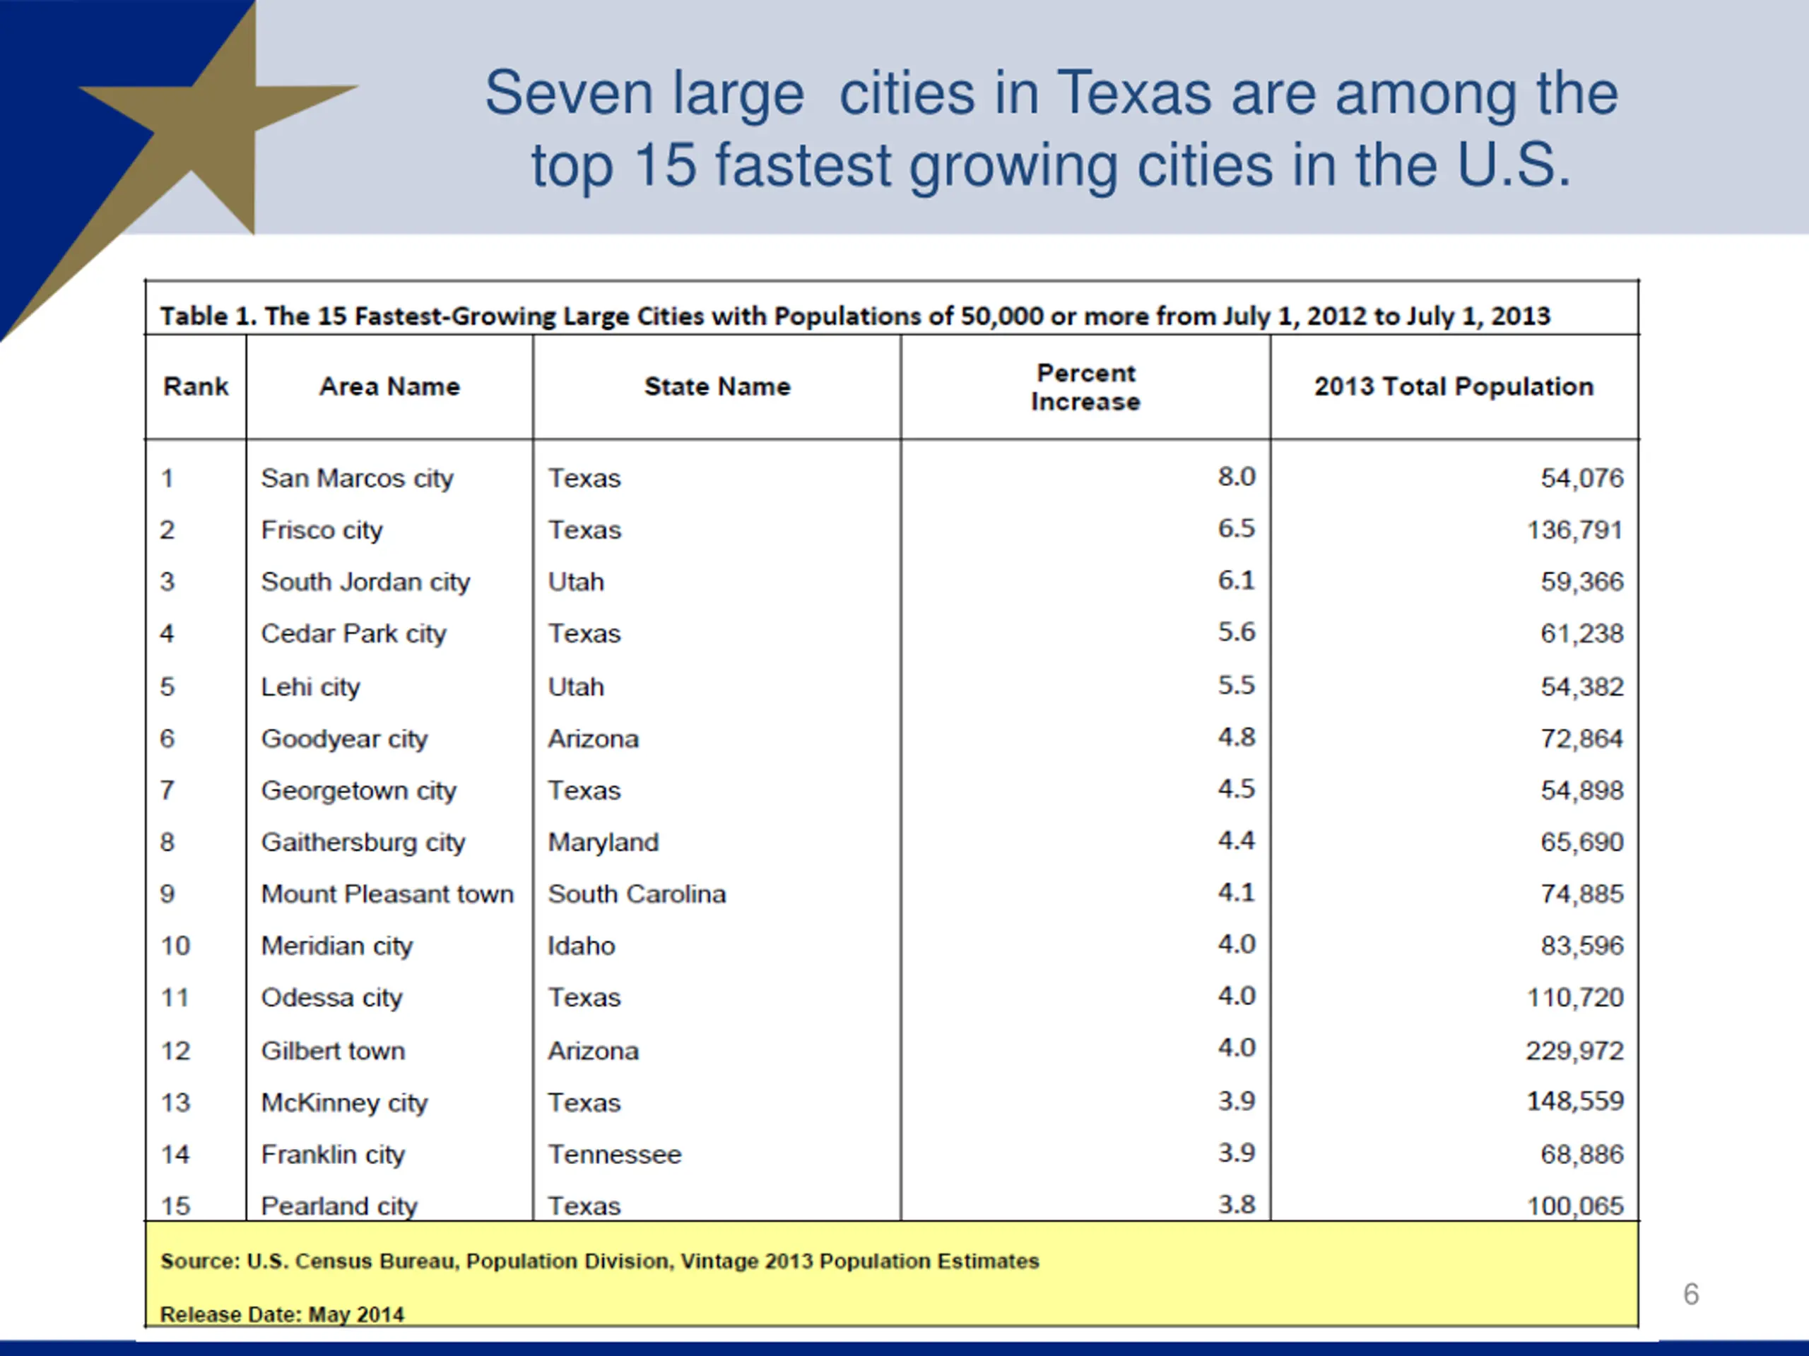Click the 6.1 percent increase value

coord(1236,581)
